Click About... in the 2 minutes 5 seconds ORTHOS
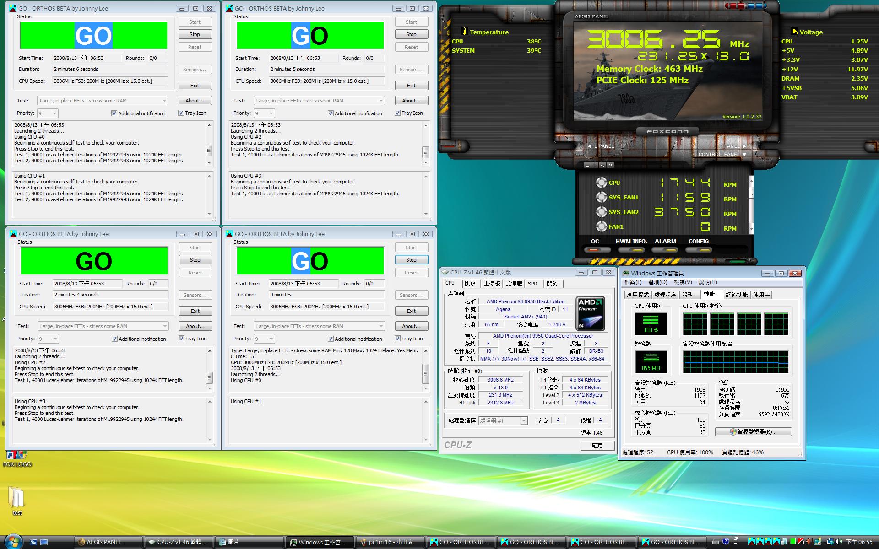The width and height of the screenshot is (879, 549). pos(411,101)
